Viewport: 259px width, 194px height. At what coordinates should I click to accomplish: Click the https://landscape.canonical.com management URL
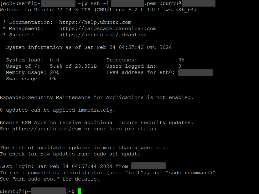108,29
